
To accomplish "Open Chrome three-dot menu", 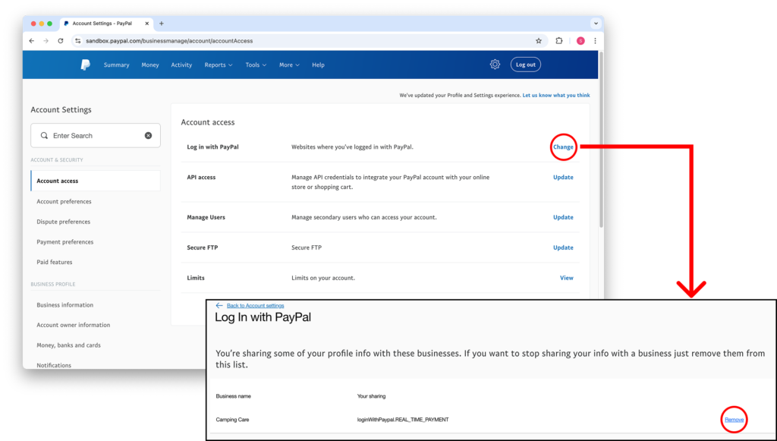I will pos(595,41).
